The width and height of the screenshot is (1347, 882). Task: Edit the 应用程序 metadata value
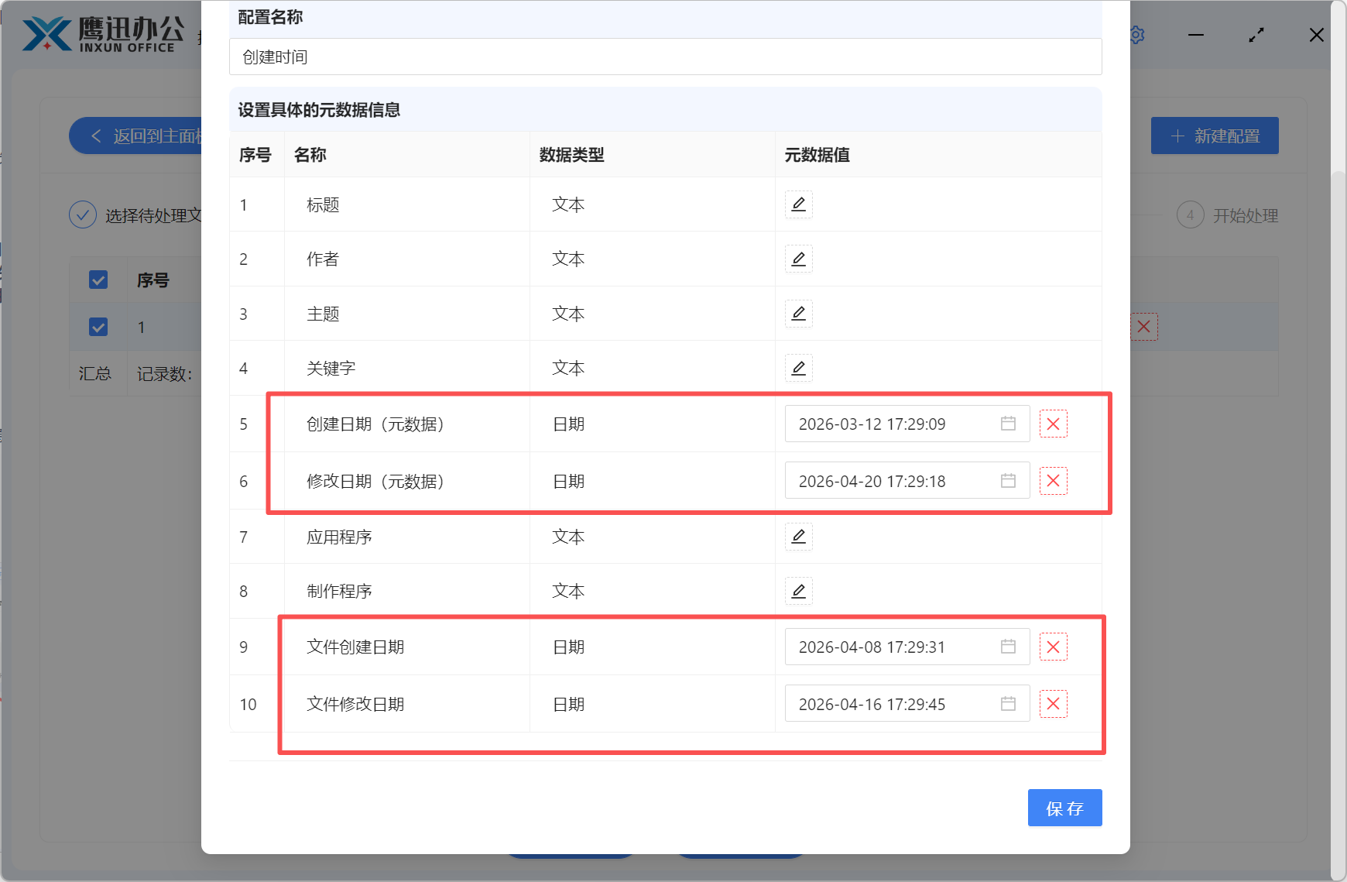[799, 537]
